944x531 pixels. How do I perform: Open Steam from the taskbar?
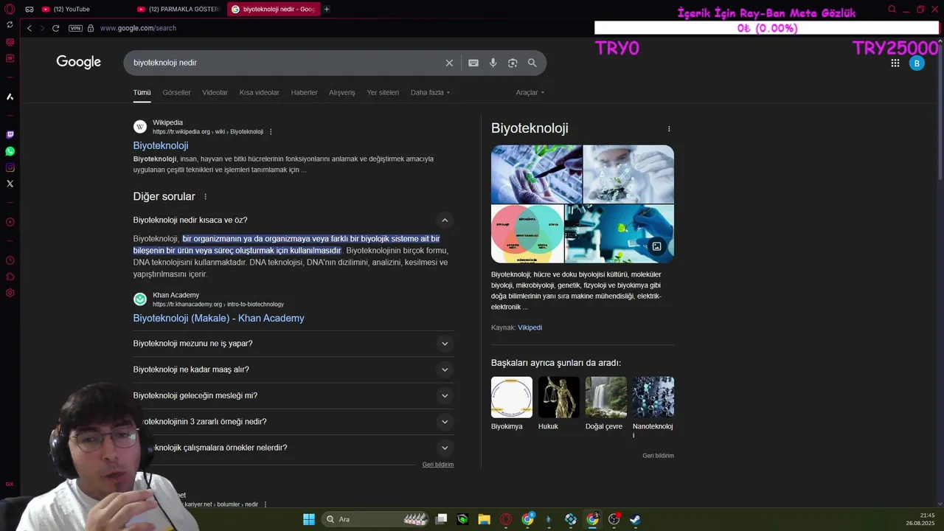(x=635, y=519)
